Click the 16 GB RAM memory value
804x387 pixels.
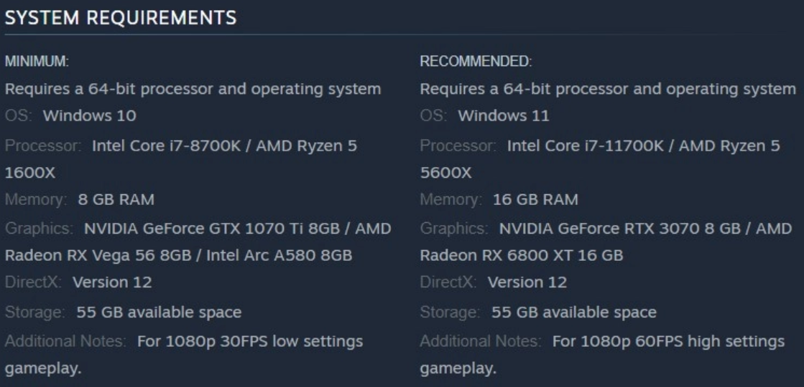535,199
